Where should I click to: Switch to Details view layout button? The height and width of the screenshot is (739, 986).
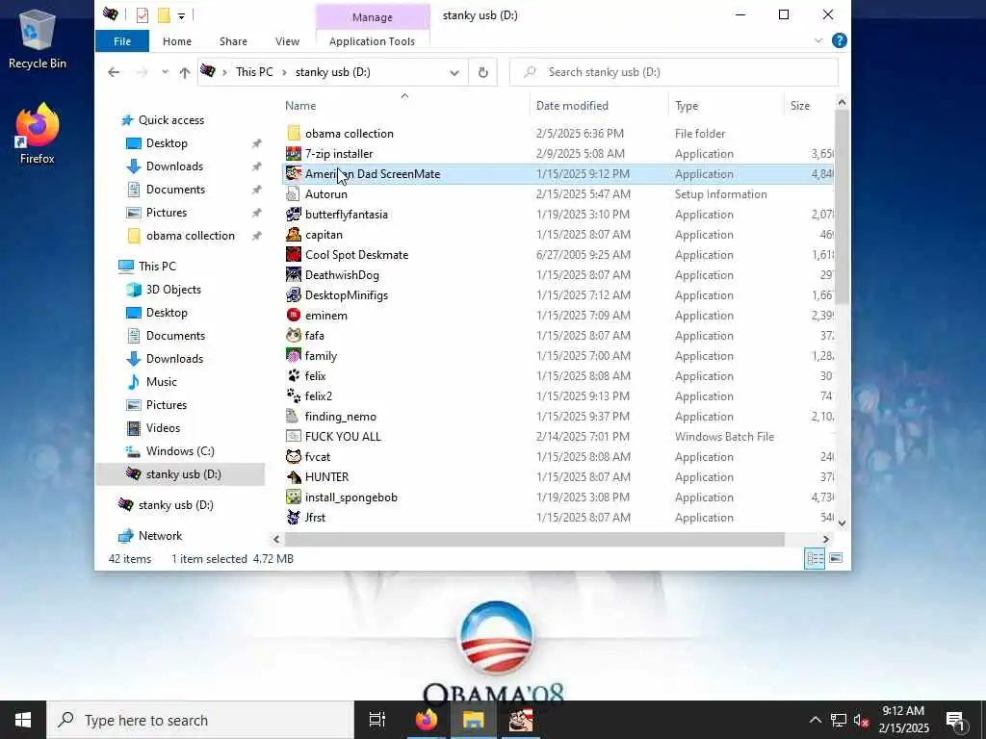815,558
